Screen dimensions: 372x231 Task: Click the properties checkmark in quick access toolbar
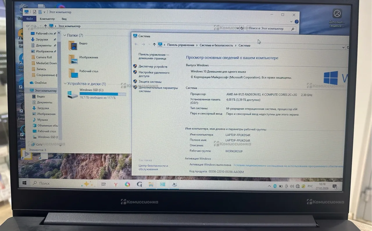pos(35,12)
